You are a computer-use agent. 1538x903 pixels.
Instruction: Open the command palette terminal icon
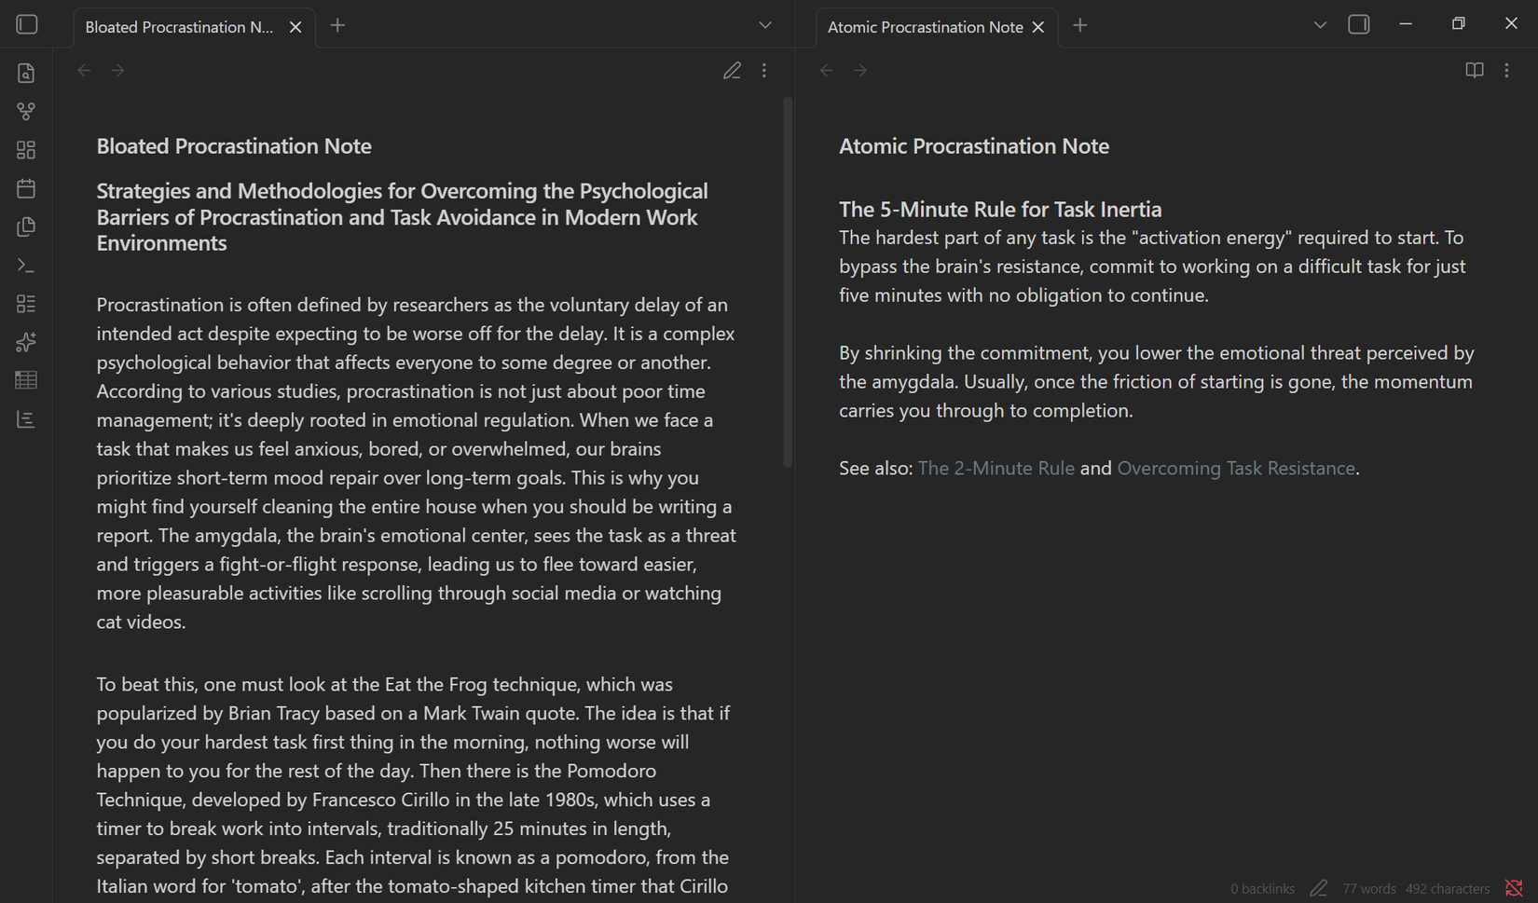coord(26,266)
